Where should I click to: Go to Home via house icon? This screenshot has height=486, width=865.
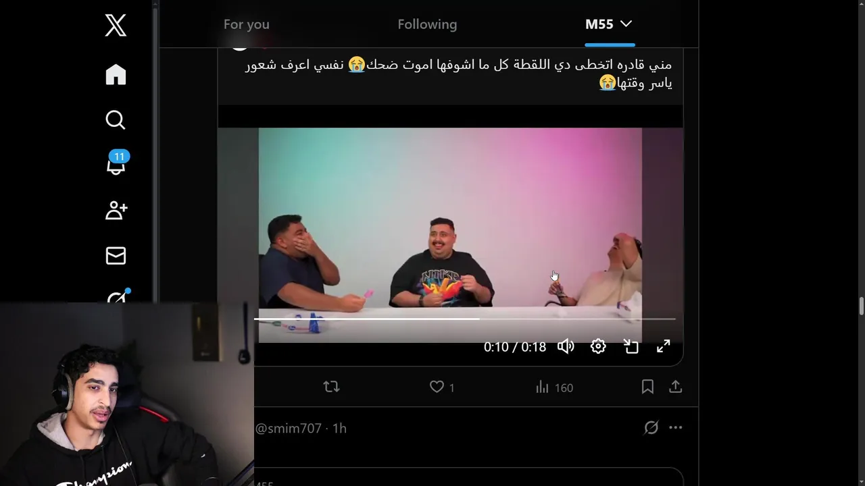click(x=116, y=74)
